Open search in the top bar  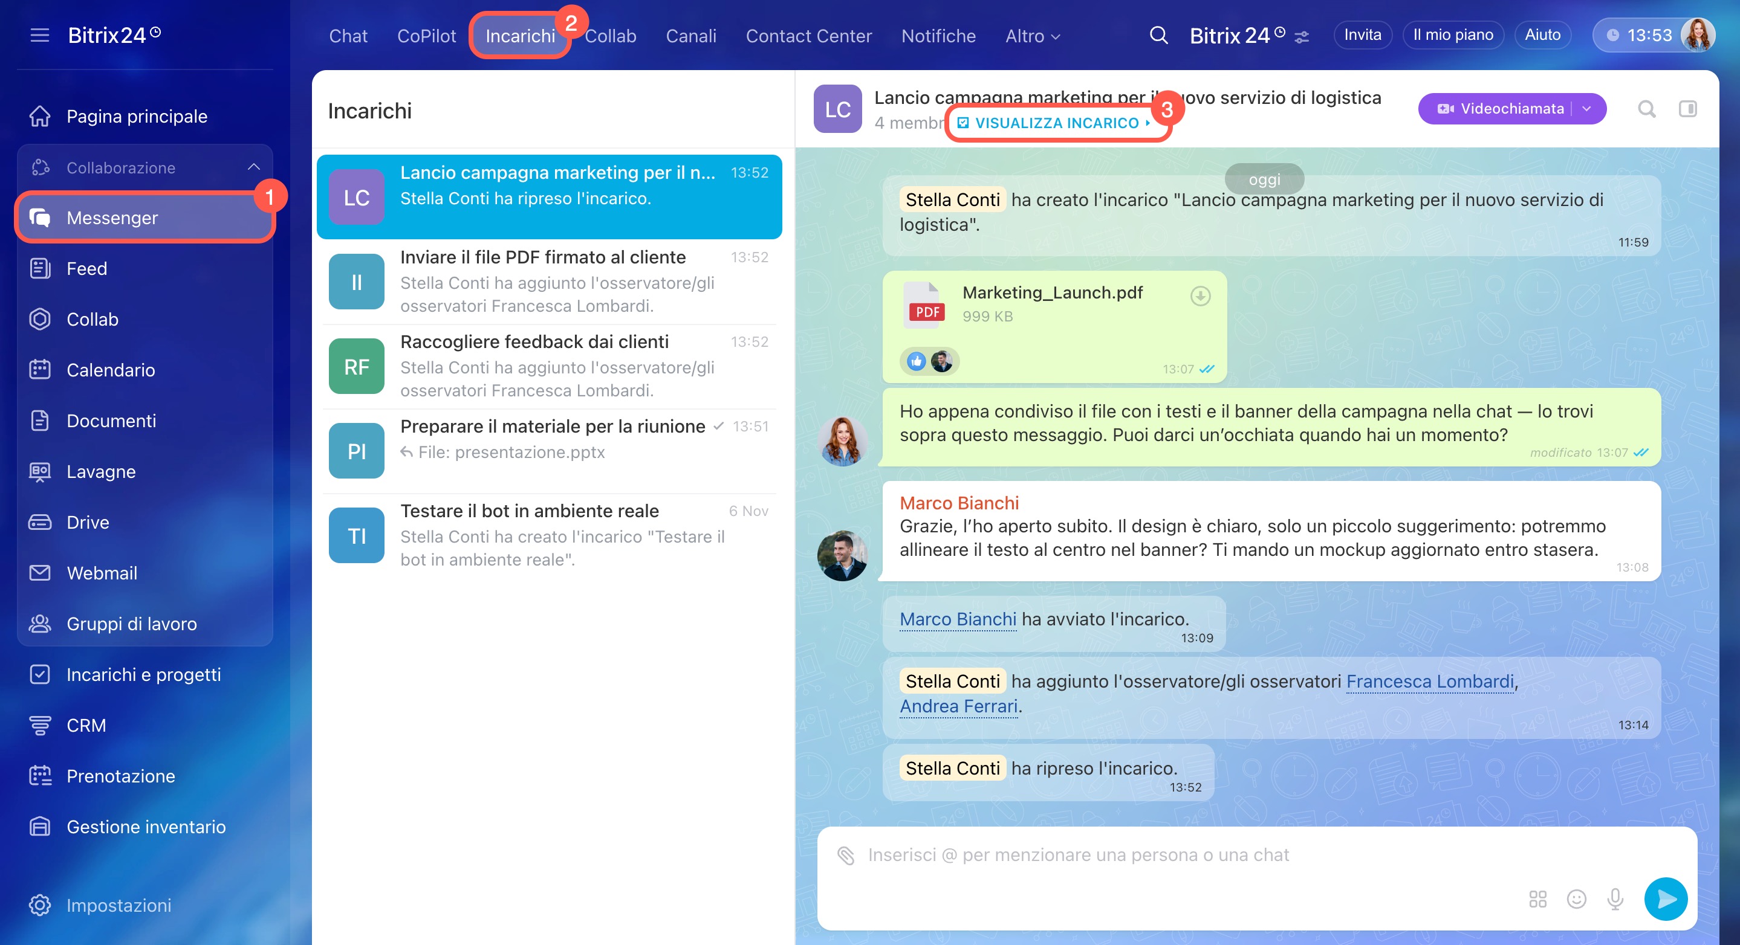click(x=1158, y=35)
